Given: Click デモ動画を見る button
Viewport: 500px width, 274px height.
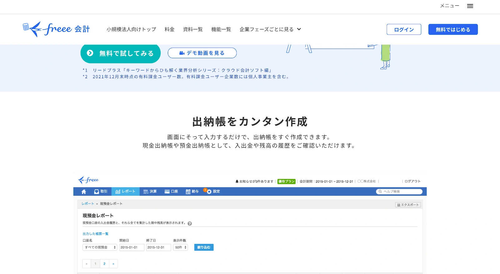Looking at the screenshot, I should pyautogui.click(x=202, y=53).
